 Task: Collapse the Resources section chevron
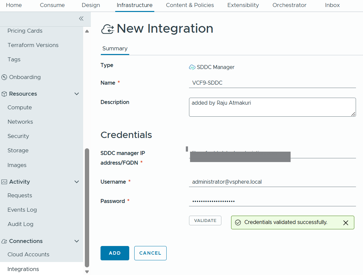tap(76, 94)
